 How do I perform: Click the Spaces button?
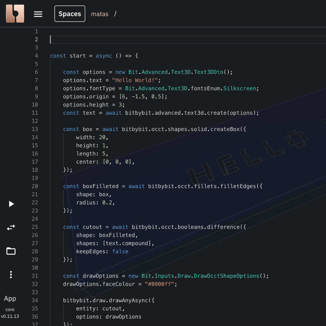(70, 14)
